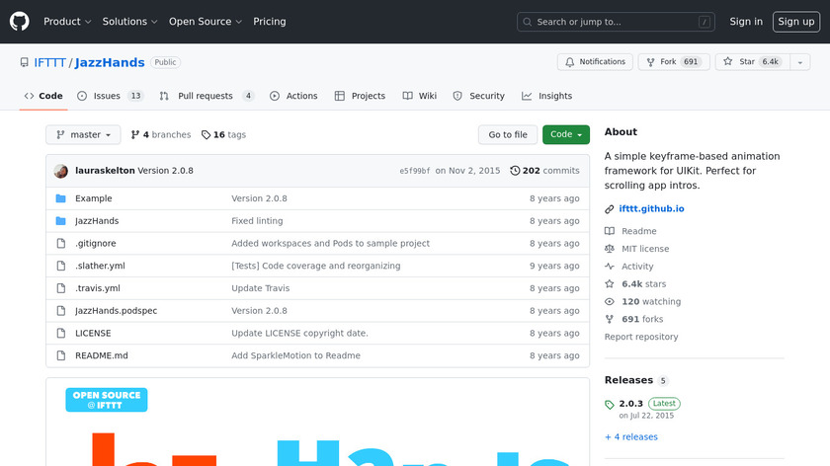Expand the green Code dropdown button
The height and width of the screenshot is (466, 830).
[565, 135]
